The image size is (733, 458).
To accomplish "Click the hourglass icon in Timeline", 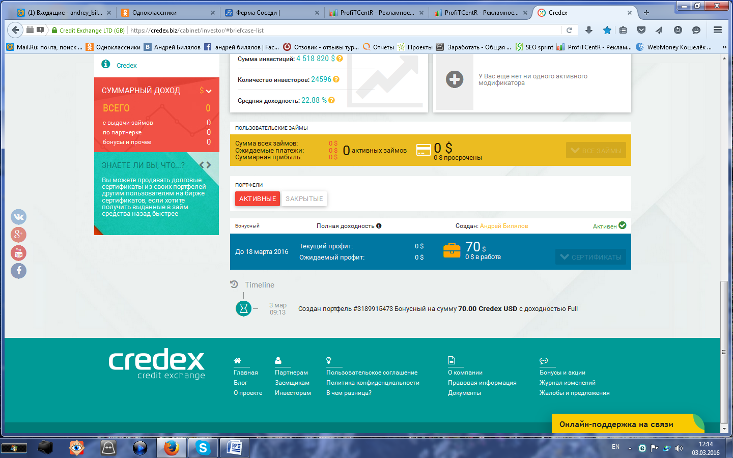I will [x=244, y=308].
